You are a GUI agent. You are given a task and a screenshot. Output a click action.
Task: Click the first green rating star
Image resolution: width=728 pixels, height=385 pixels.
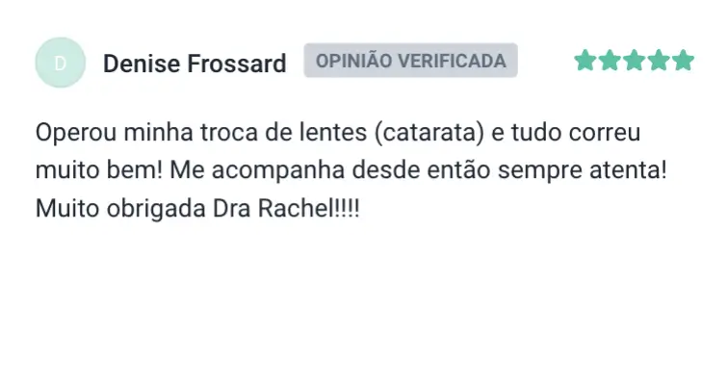coord(585,61)
